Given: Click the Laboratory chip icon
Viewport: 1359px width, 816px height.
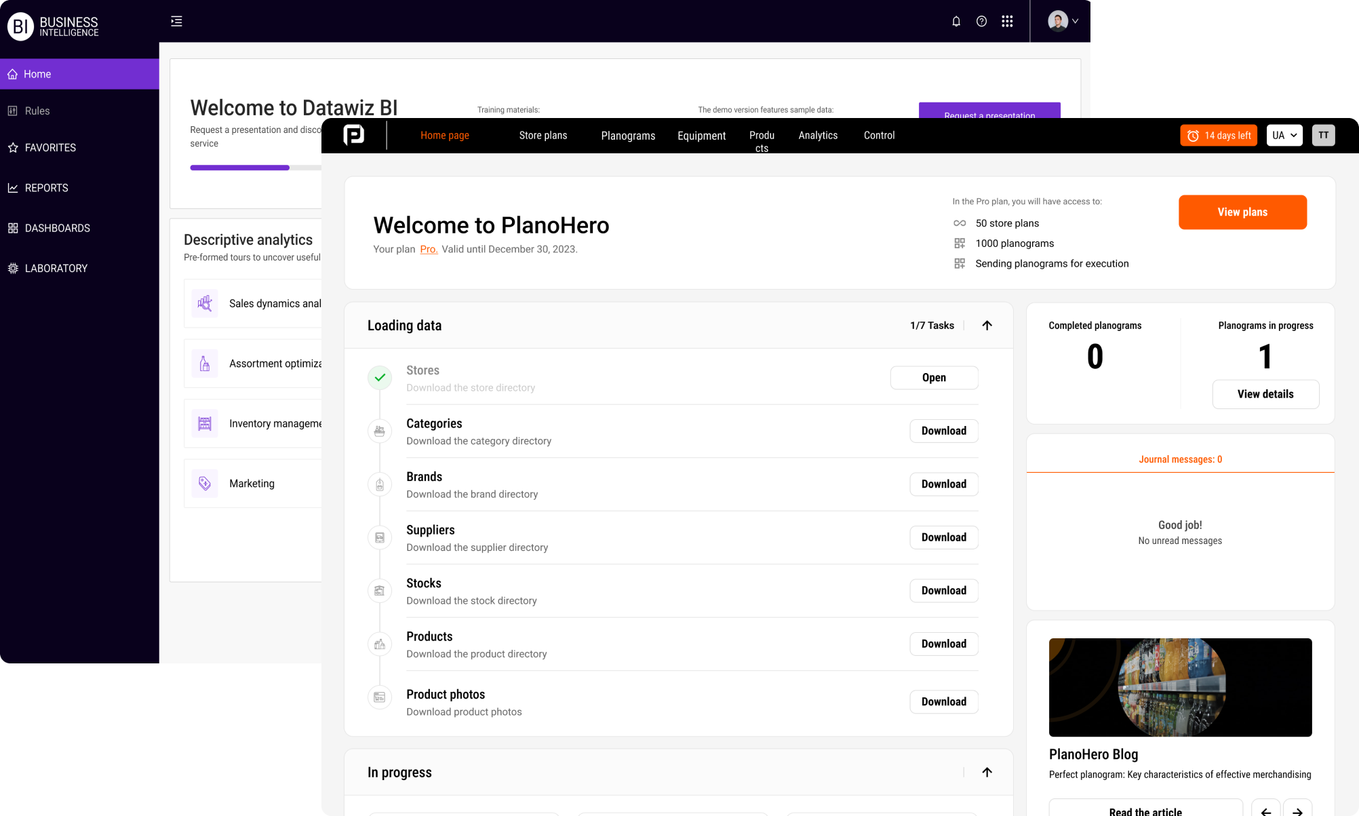Looking at the screenshot, I should point(12,268).
